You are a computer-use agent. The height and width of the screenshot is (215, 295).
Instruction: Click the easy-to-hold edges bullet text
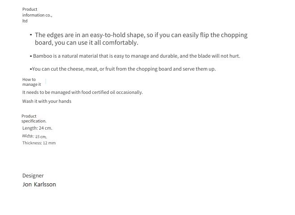tap(141, 39)
